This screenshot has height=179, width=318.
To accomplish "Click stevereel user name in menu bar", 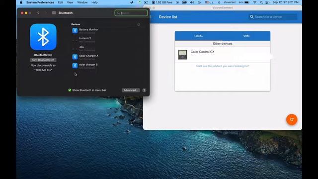I will [230, 2].
